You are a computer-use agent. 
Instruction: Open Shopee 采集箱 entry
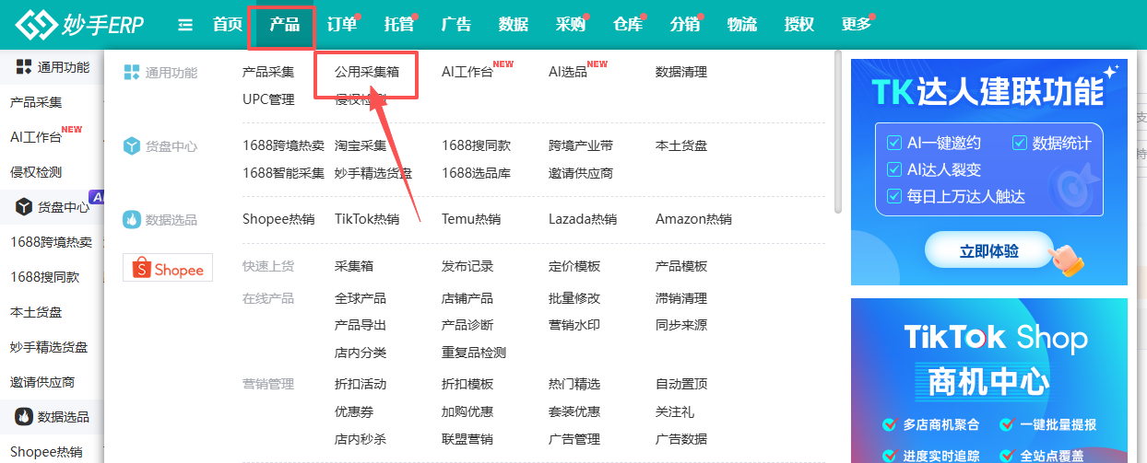(x=354, y=266)
